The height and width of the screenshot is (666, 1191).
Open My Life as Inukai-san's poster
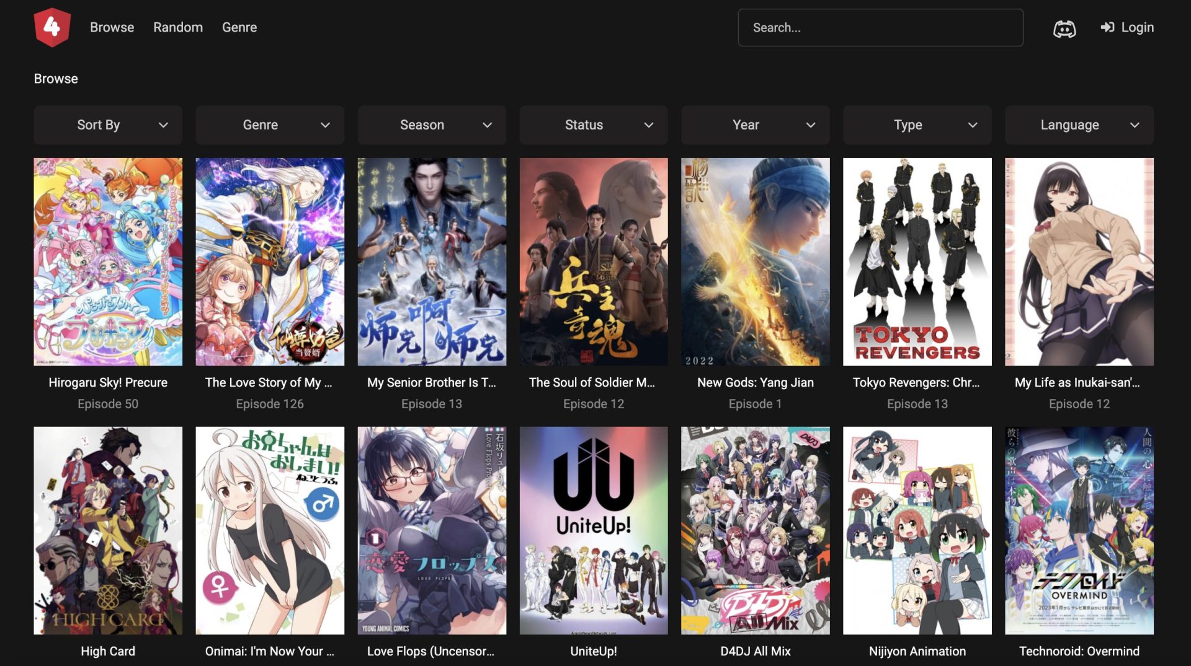[1079, 261]
